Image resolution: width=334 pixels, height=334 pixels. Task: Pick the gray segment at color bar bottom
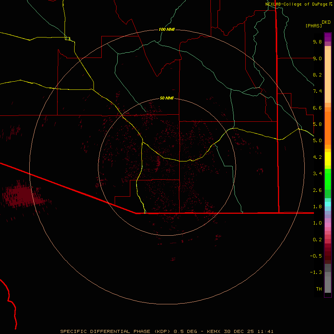[x=328, y=284]
